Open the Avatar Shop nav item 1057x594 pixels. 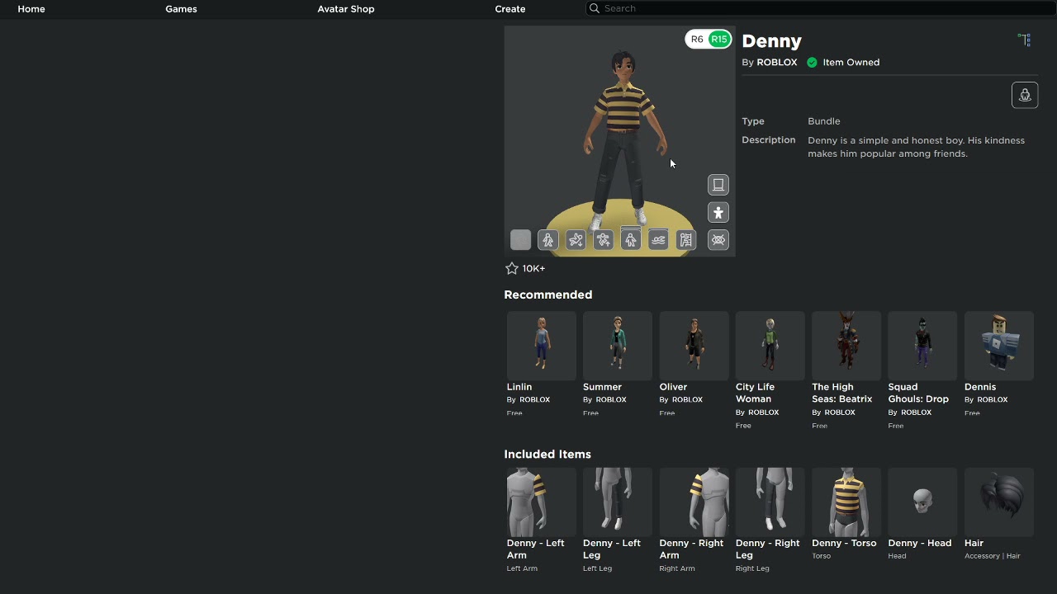(346, 9)
